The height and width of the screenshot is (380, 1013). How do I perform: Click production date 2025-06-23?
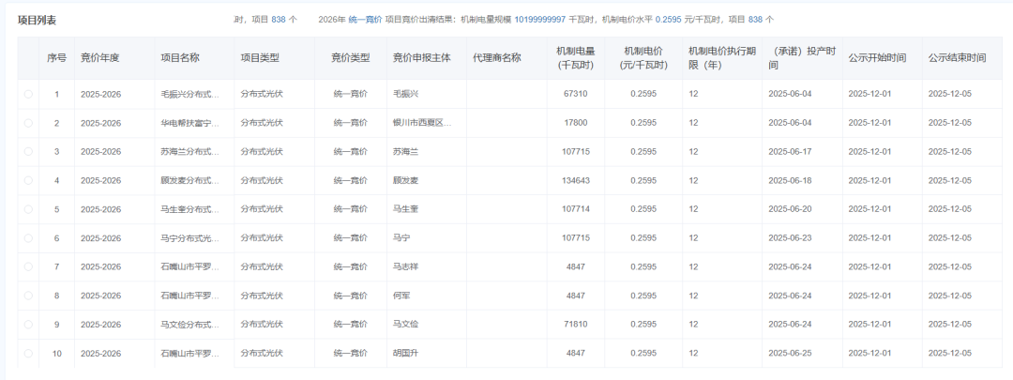[x=790, y=237]
